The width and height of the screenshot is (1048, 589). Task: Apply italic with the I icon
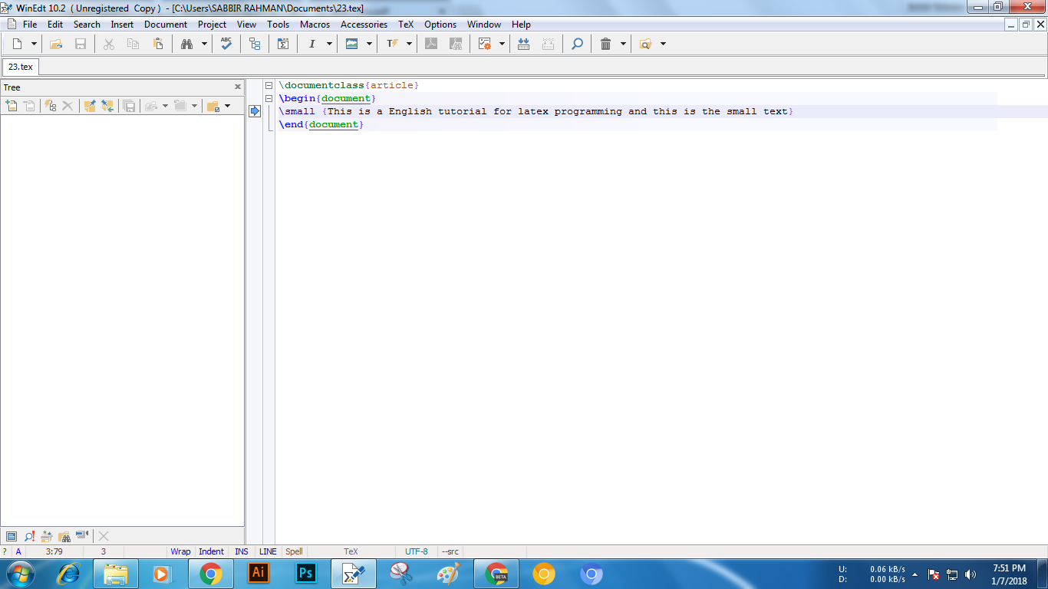tap(311, 44)
